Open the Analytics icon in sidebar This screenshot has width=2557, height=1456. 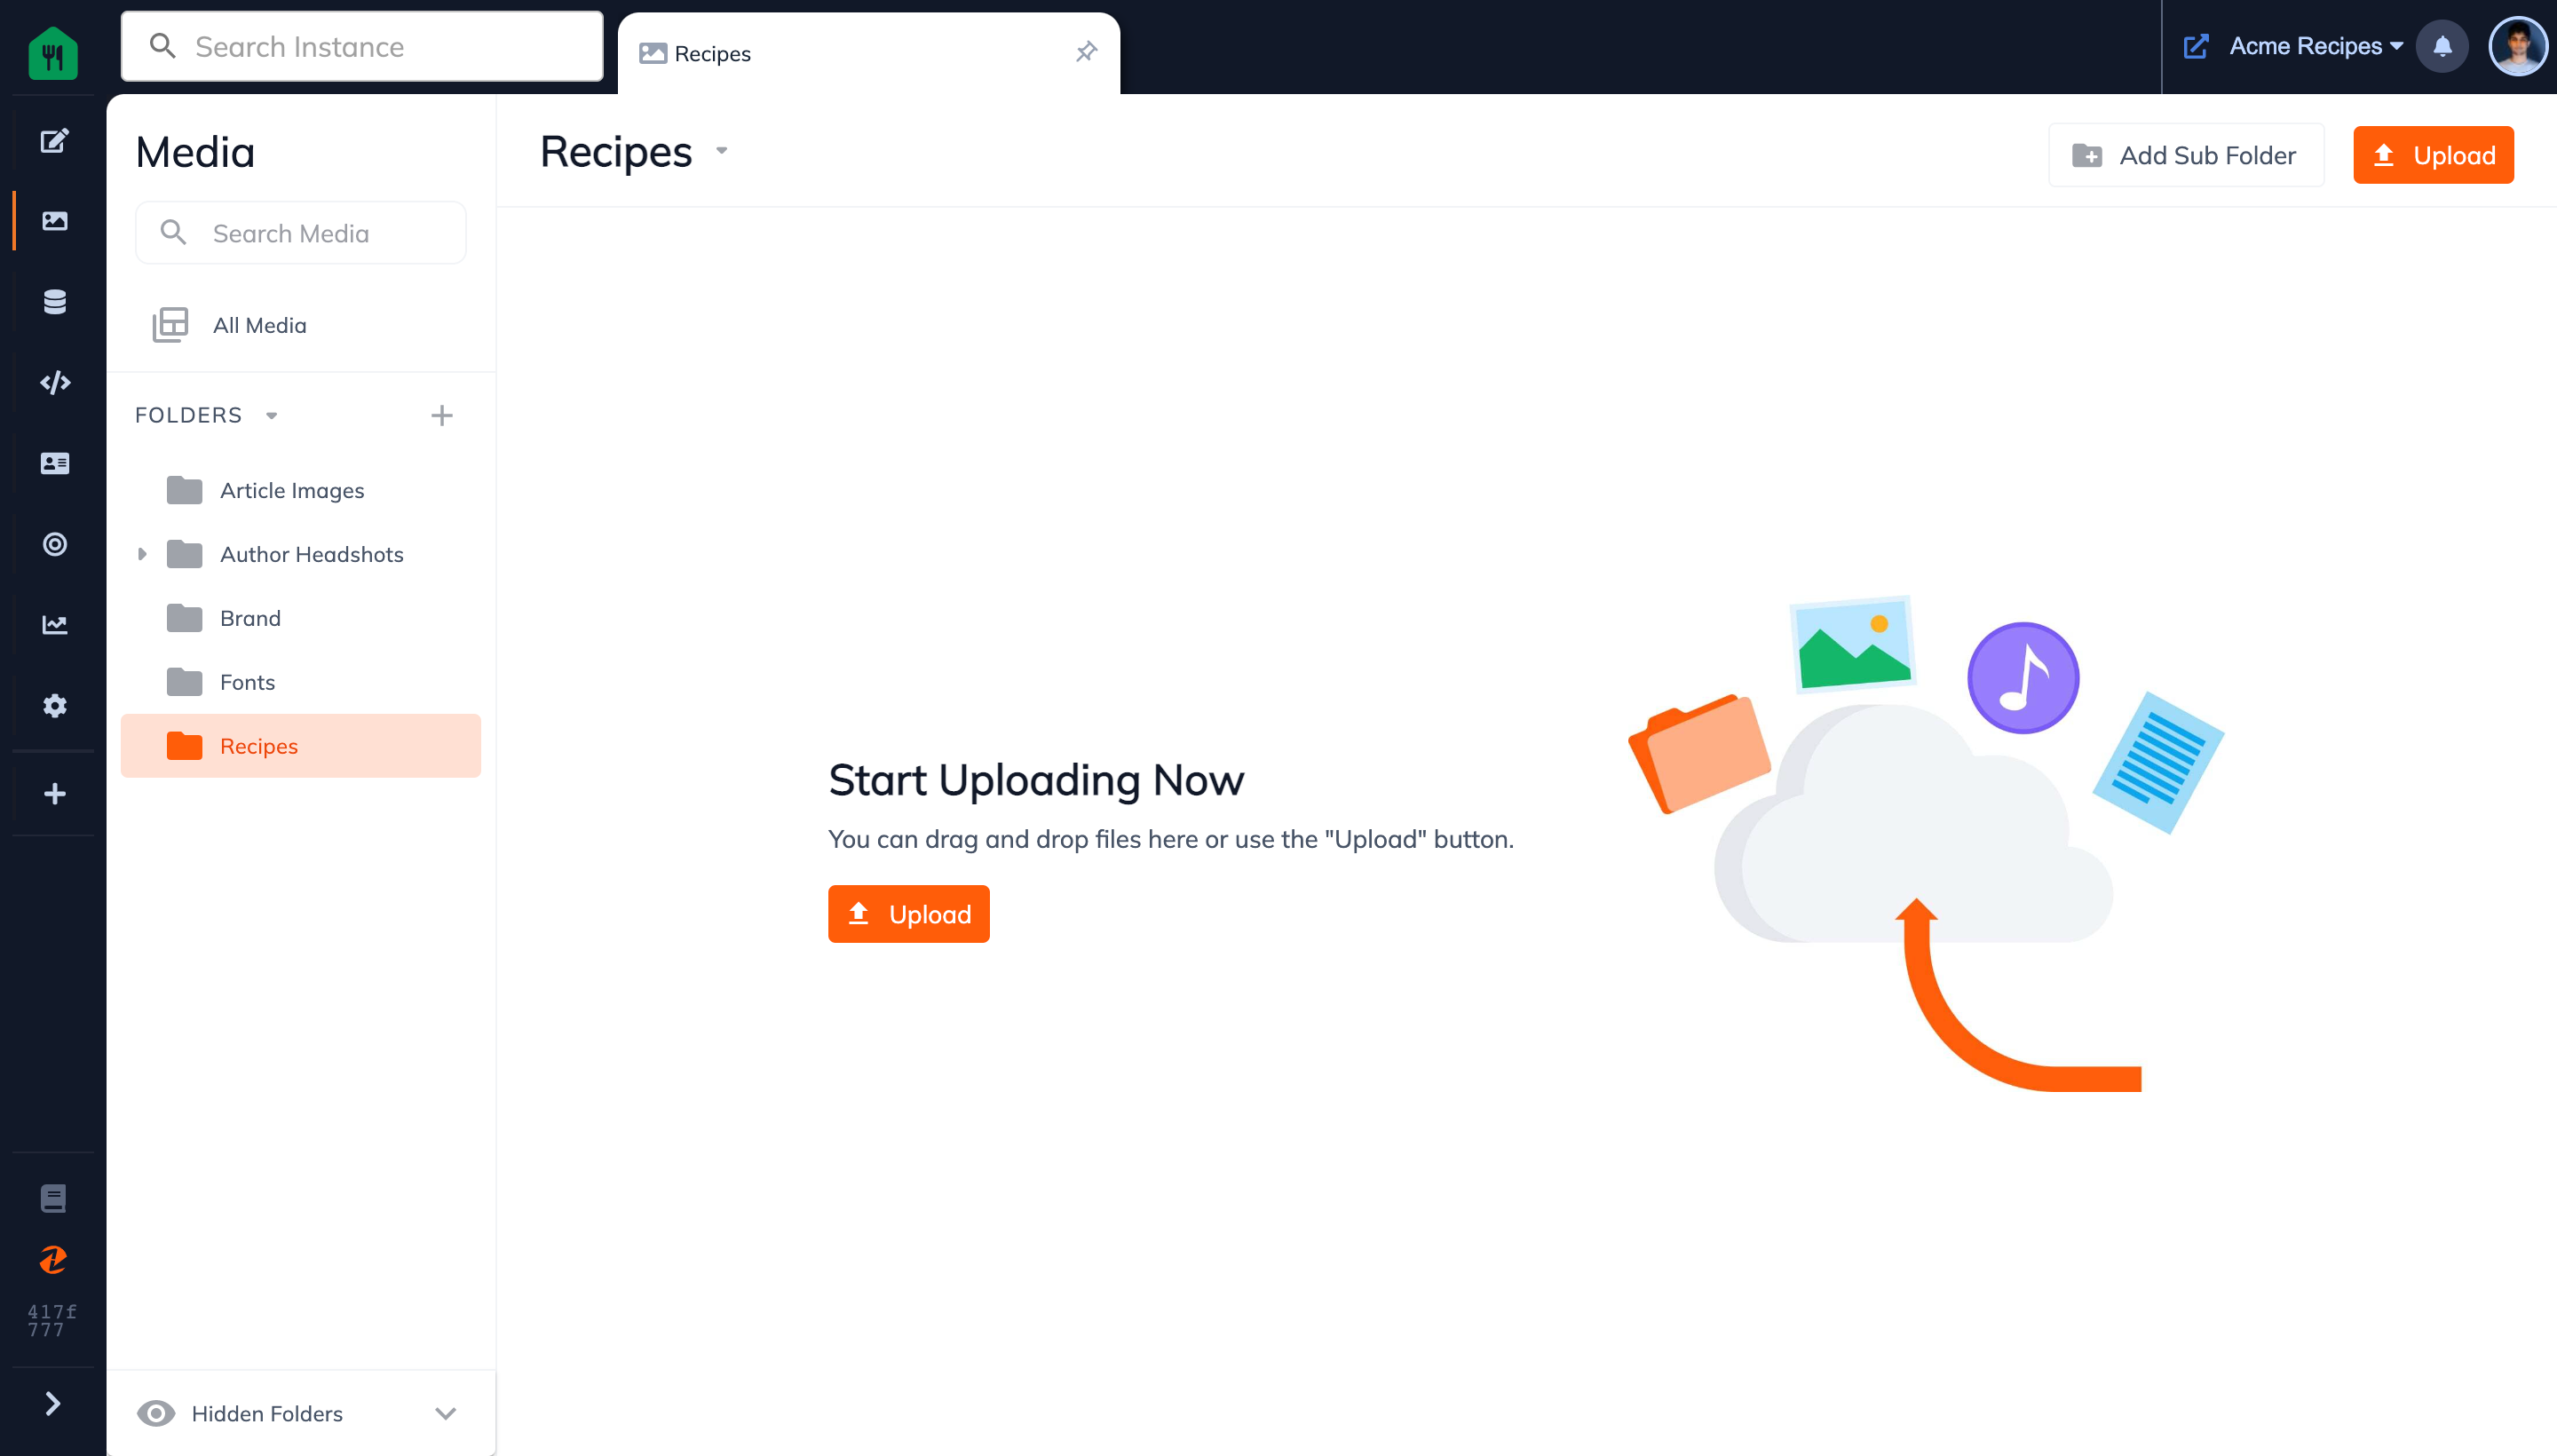[x=52, y=625]
